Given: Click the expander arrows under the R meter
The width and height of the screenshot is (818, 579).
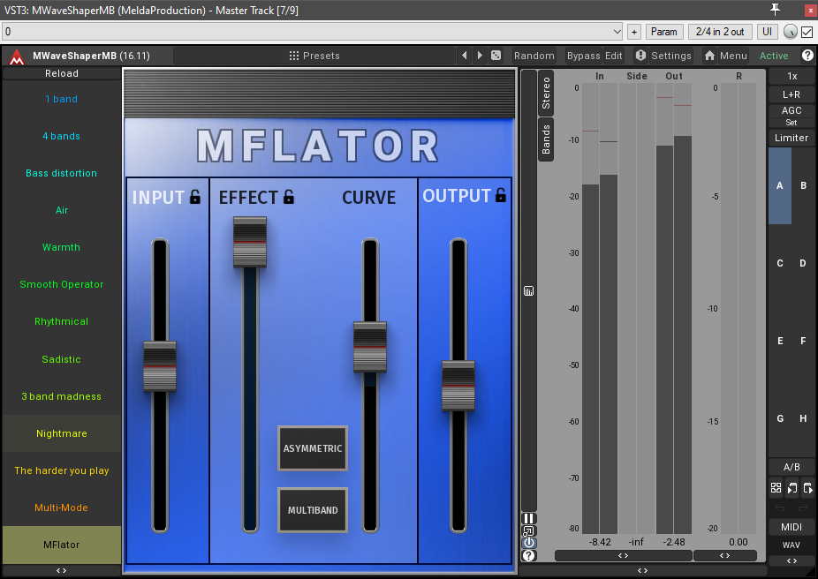Looking at the screenshot, I should [725, 555].
